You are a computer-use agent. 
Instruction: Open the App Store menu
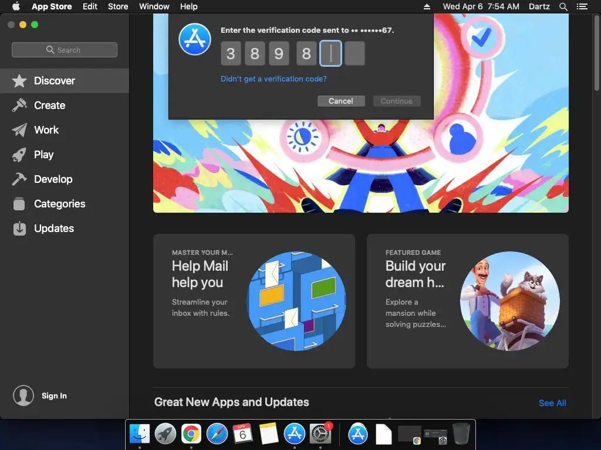52,6
